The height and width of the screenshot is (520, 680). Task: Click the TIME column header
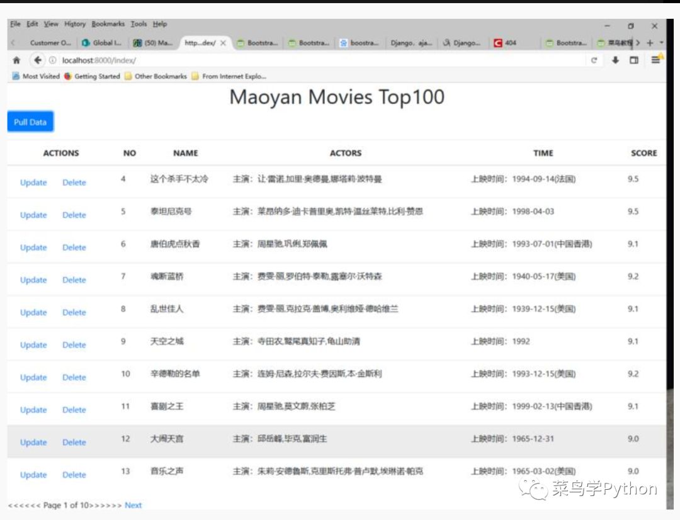(x=543, y=153)
